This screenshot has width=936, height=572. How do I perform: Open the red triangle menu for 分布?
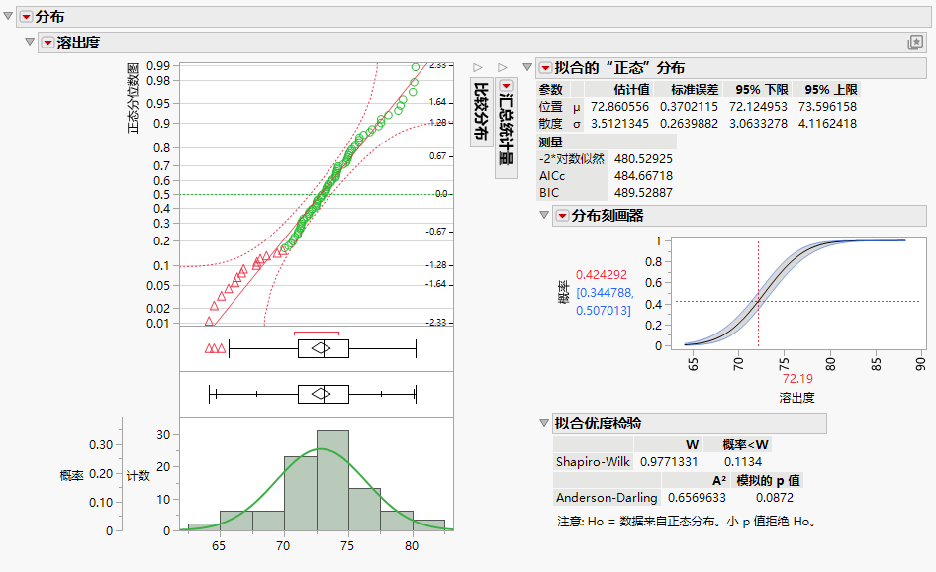(x=27, y=17)
